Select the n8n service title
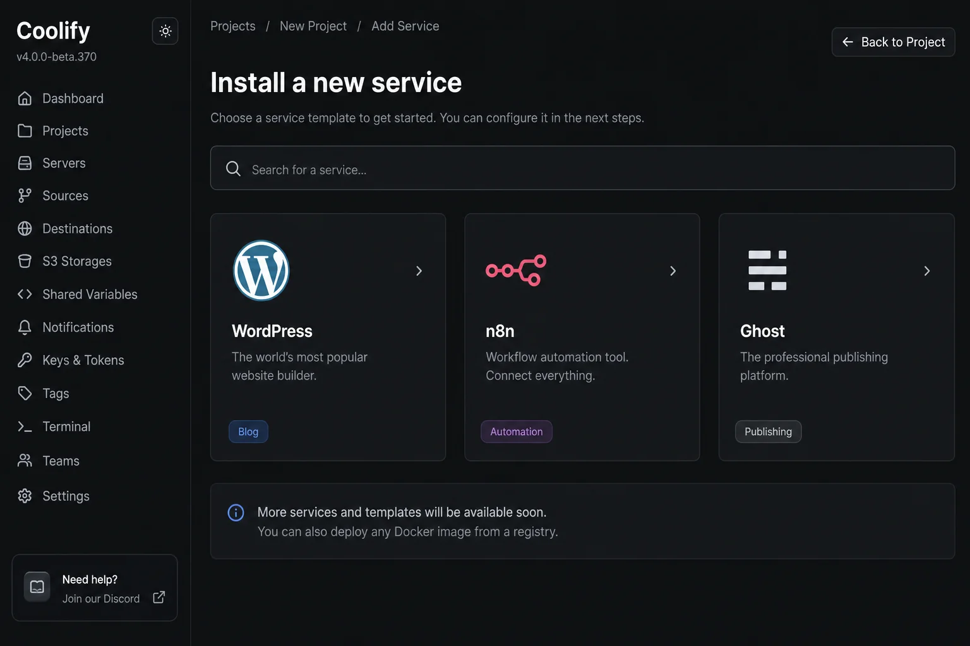This screenshot has width=970, height=646. [x=500, y=331]
